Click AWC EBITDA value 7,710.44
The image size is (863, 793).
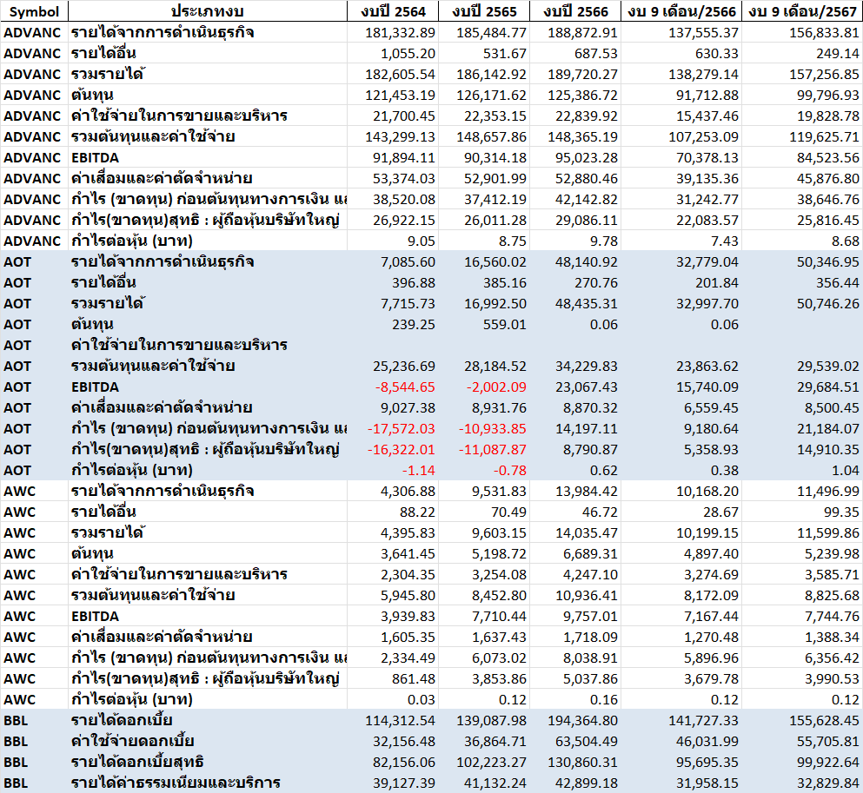coord(499,617)
